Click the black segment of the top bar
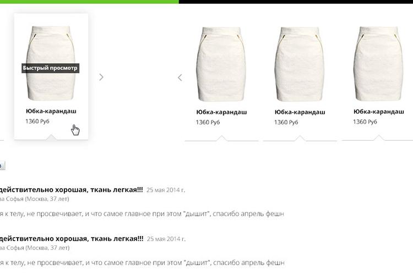The height and width of the screenshot is (275, 413). (x=296, y=2)
